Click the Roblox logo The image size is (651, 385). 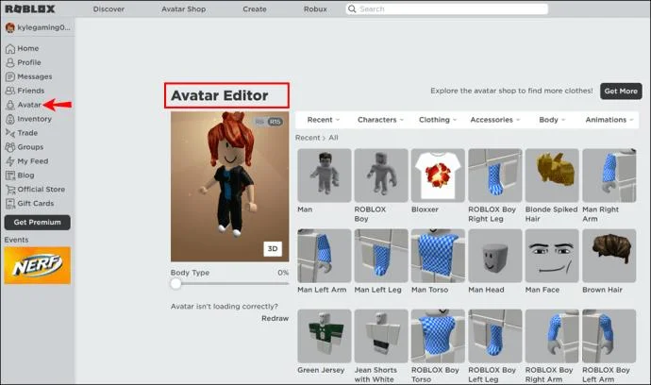pyautogui.click(x=30, y=8)
